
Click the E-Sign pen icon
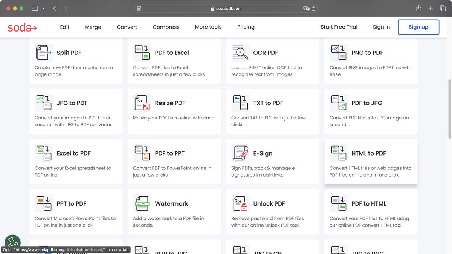click(x=240, y=153)
